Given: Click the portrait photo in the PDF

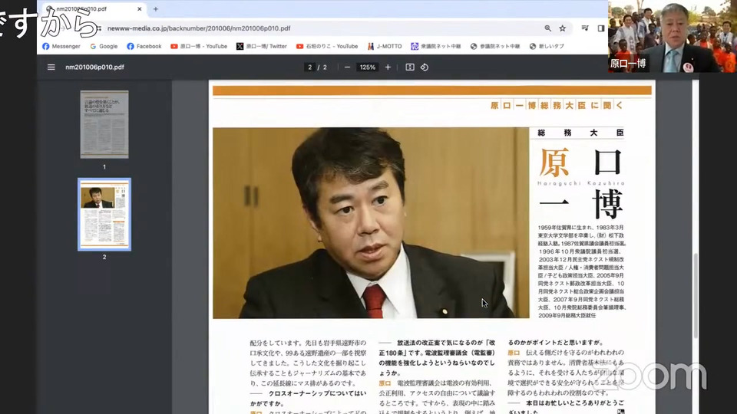Looking at the screenshot, I should (371, 223).
